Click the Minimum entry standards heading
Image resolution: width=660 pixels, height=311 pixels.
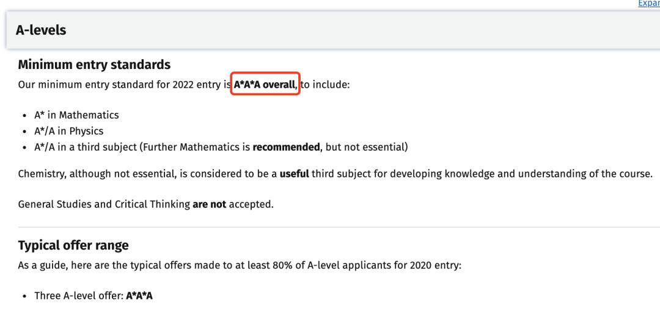(94, 65)
